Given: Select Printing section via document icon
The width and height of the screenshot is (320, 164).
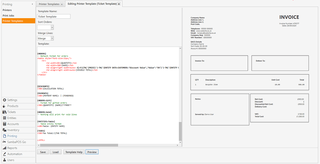Looking at the screenshot, I should [x=4, y=136].
